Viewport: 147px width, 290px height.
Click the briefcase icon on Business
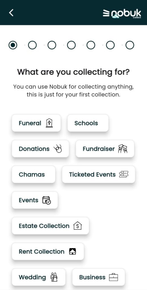click(114, 277)
